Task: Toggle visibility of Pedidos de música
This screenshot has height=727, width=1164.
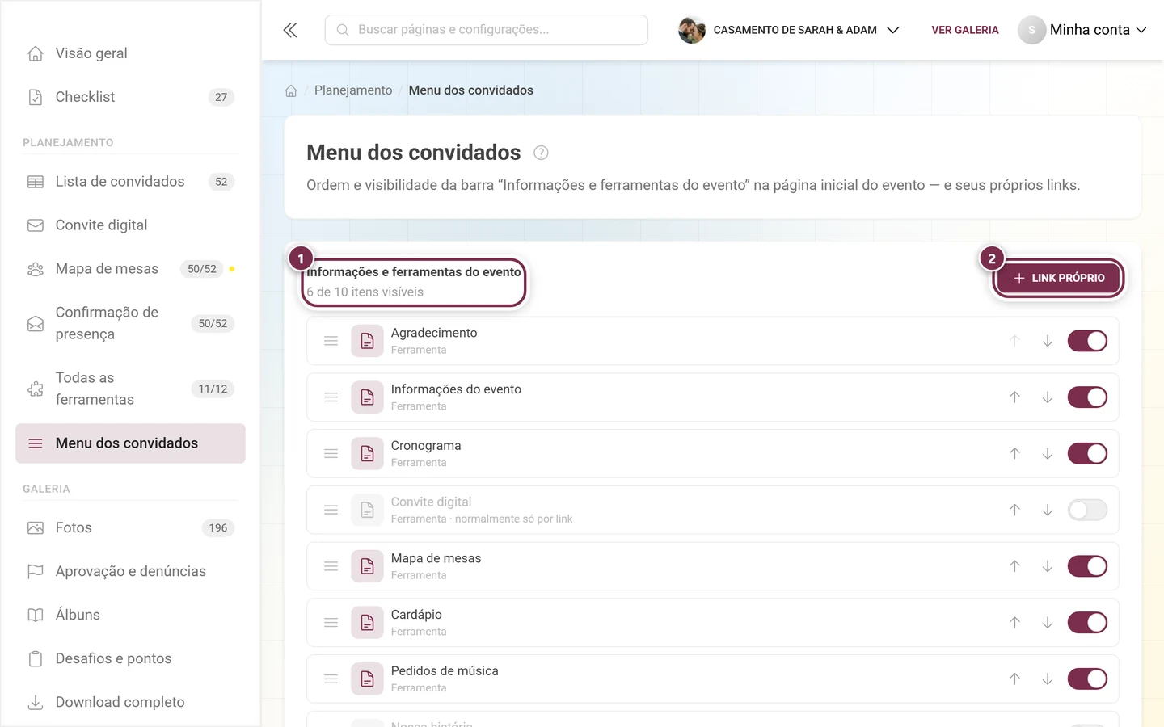Action: (1087, 679)
